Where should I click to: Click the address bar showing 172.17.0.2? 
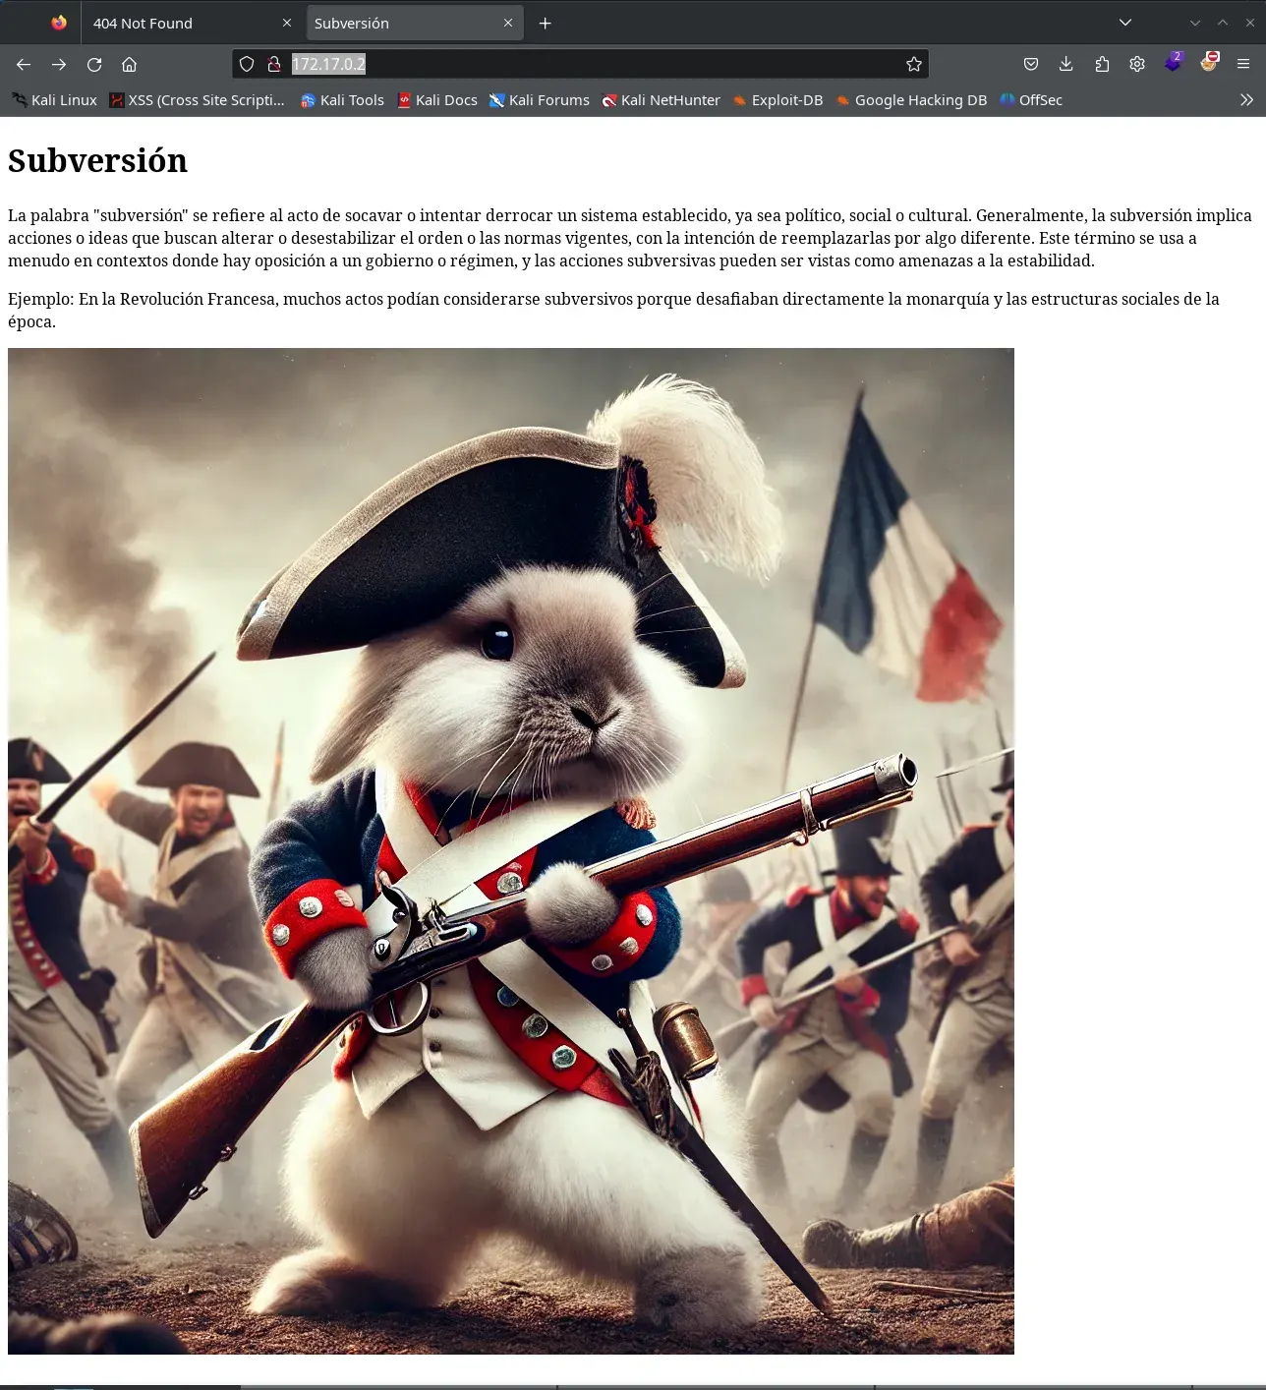pyautogui.click(x=580, y=64)
